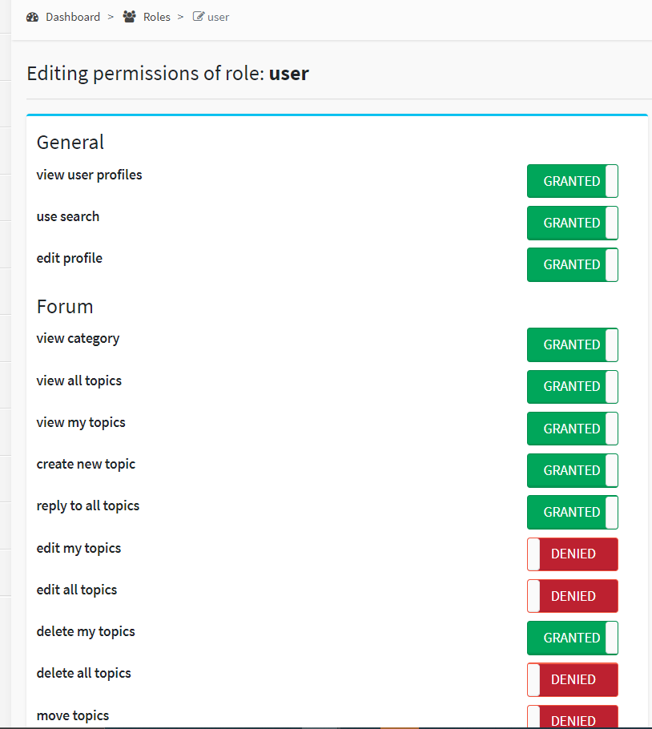The image size is (652, 729).
Task: Click the 'edit profile' label
Action: (x=70, y=258)
